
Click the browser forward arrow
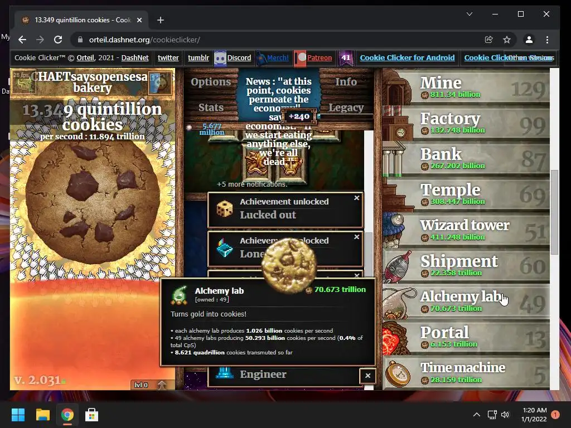pyautogui.click(x=40, y=40)
